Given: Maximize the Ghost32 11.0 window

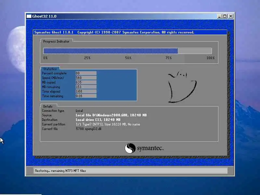Looking at the screenshot, I should (225, 16).
